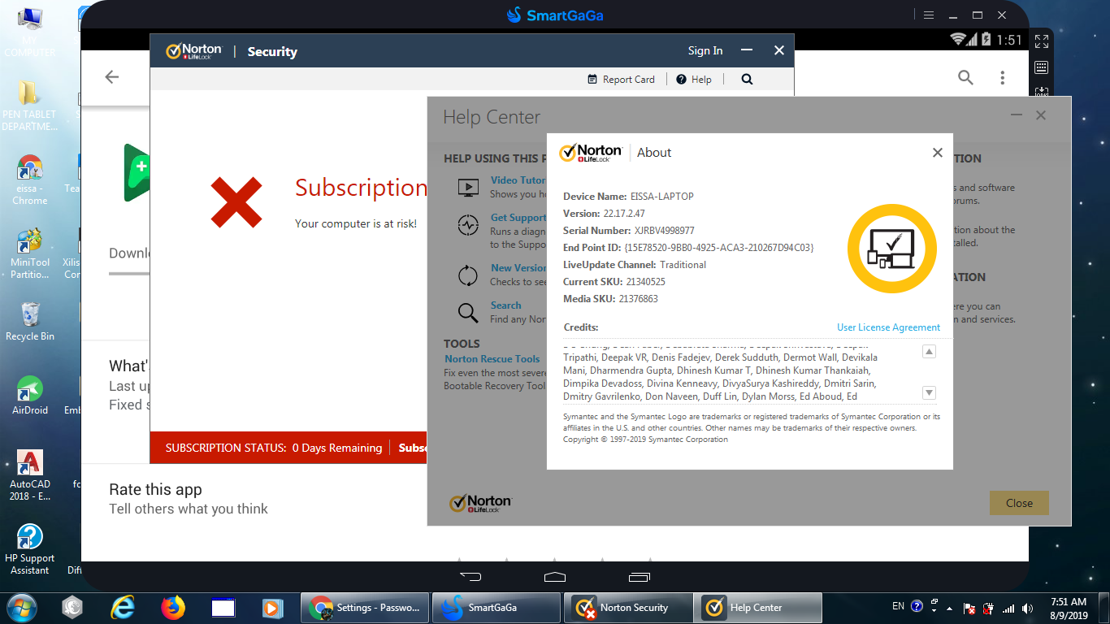Image resolution: width=1110 pixels, height=624 pixels.
Task: Open the AutoCAD 2018 desktop shortcut
Action: point(30,475)
